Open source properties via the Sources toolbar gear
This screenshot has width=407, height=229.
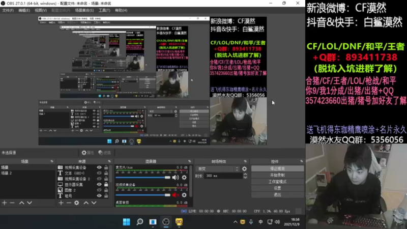pos(77,203)
